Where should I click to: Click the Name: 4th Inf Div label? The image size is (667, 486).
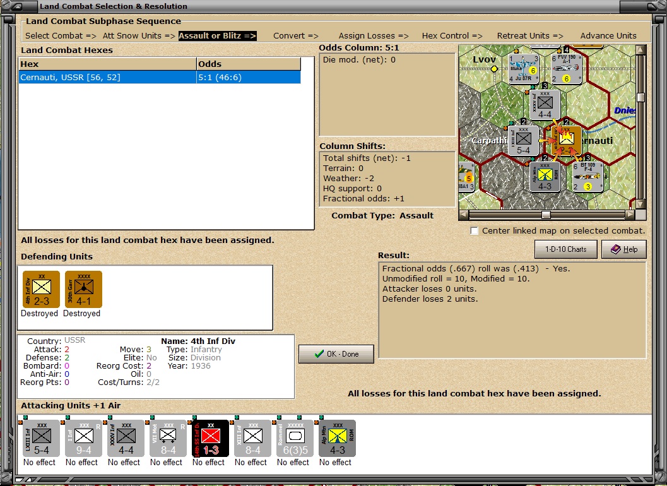point(198,341)
